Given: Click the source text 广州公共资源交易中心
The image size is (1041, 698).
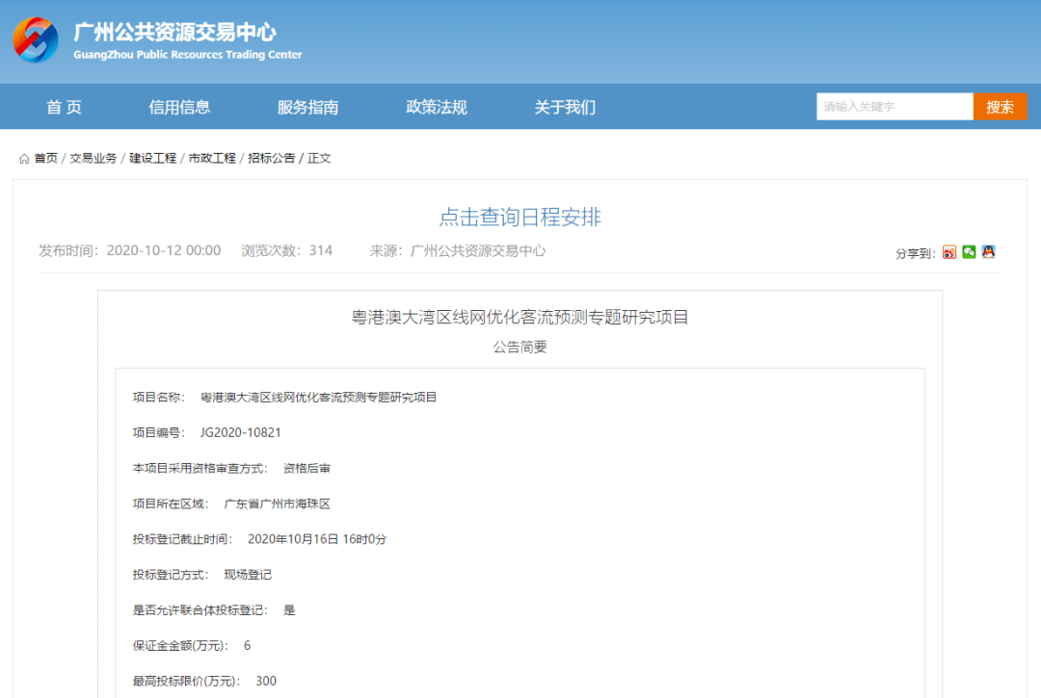Looking at the screenshot, I should click(478, 250).
